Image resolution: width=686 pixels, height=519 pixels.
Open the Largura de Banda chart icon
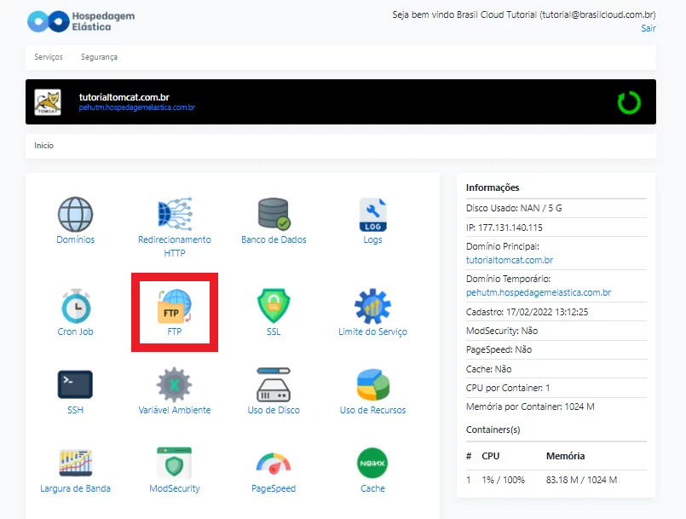pyautogui.click(x=75, y=463)
